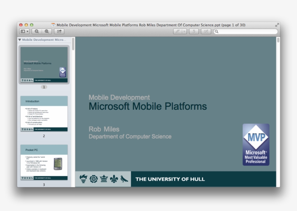The image size is (297, 211).
Task: Open the sidebar view mode button
Action: pyautogui.click(x=23, y=31)
